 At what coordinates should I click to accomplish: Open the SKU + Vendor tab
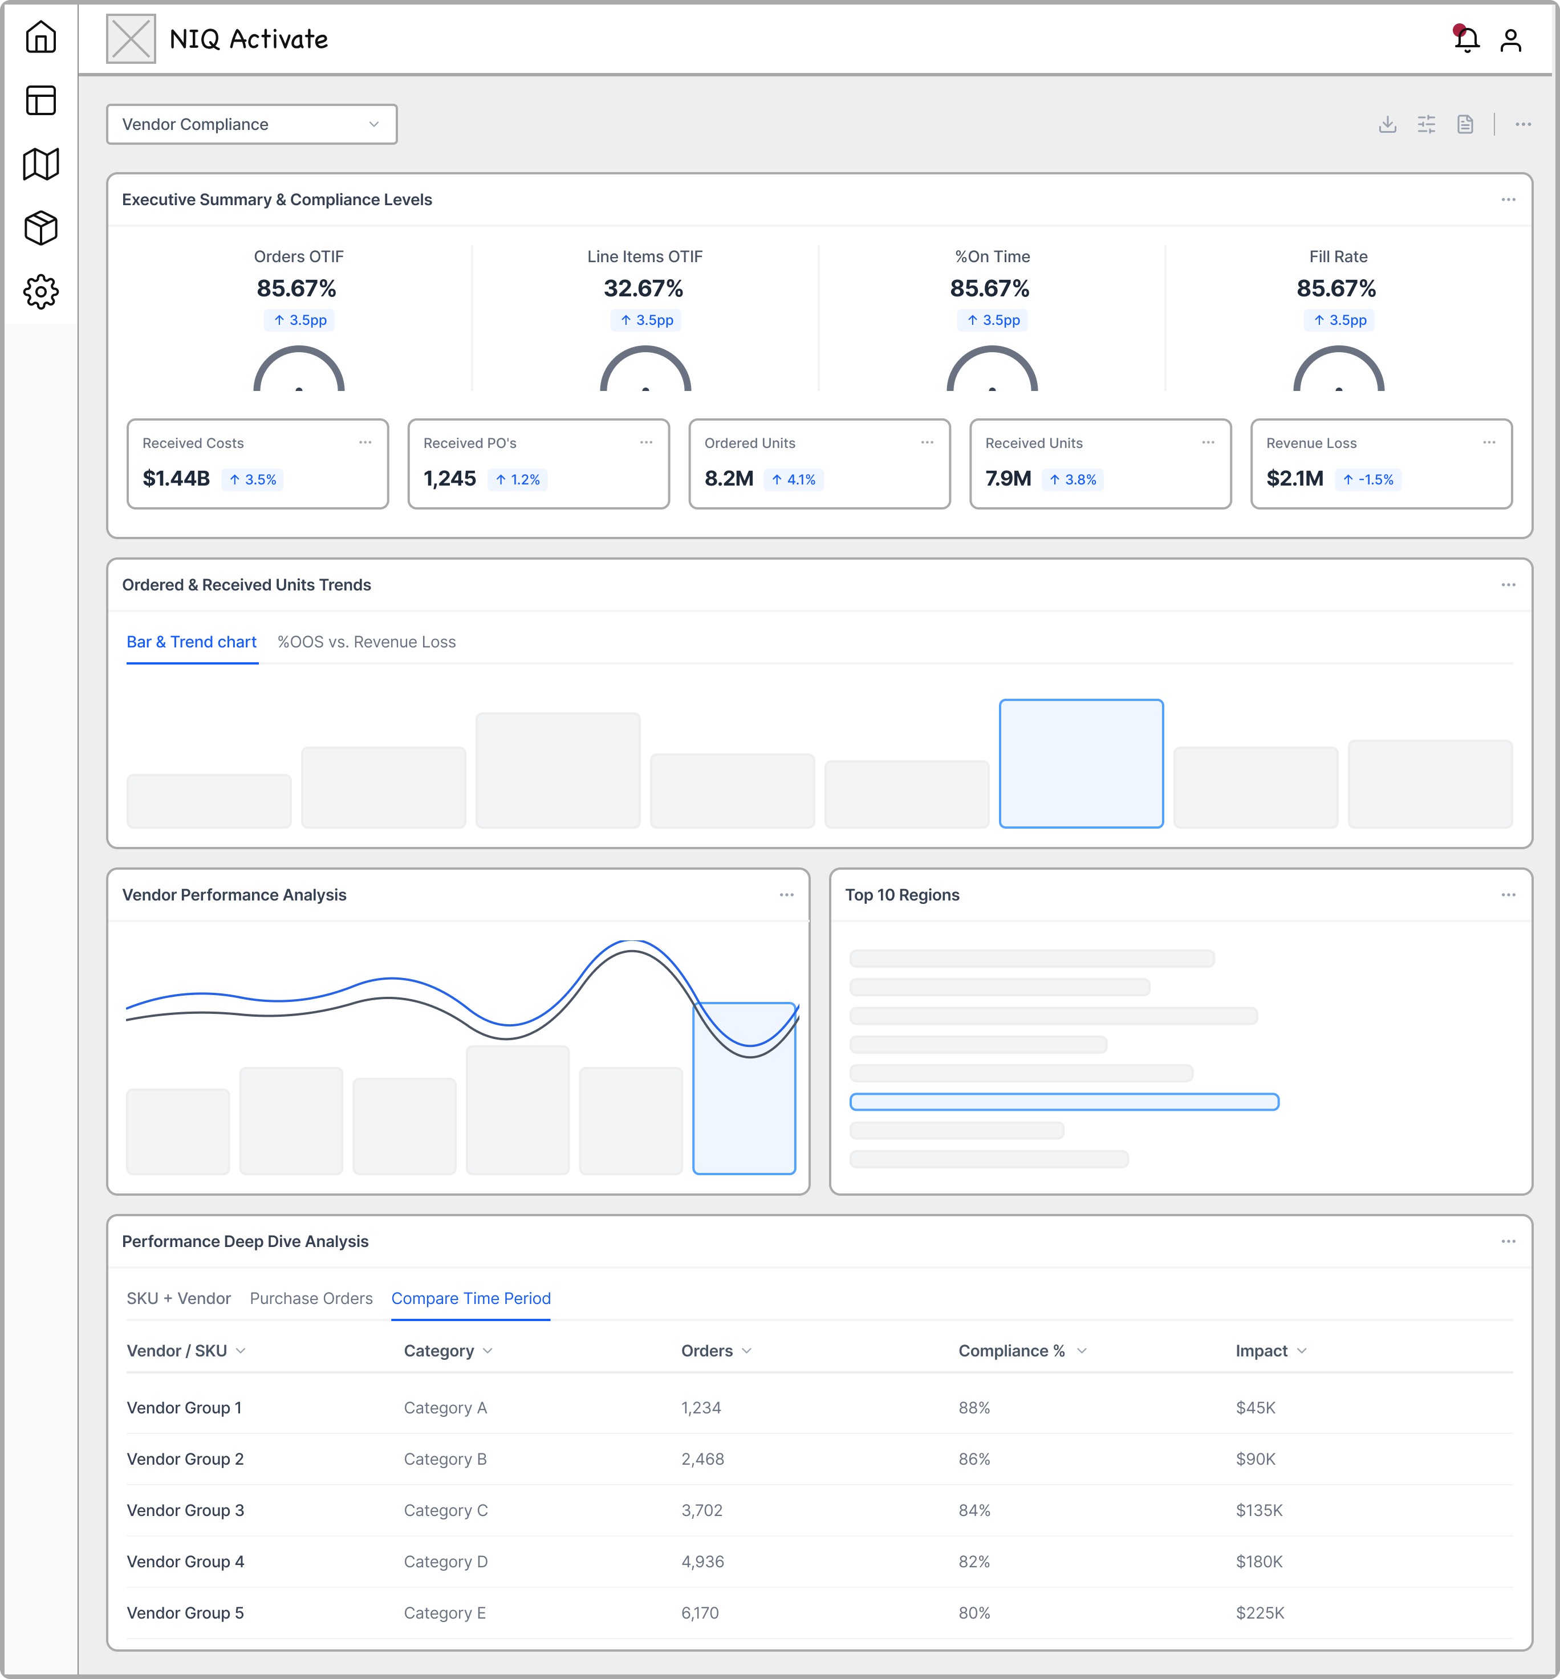point(178,1298)
